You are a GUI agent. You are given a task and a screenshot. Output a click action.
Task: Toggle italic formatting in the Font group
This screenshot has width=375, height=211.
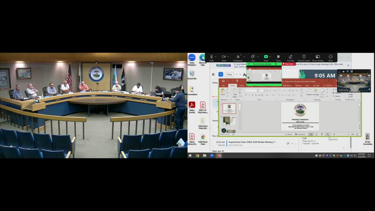(x=249, y=95)
